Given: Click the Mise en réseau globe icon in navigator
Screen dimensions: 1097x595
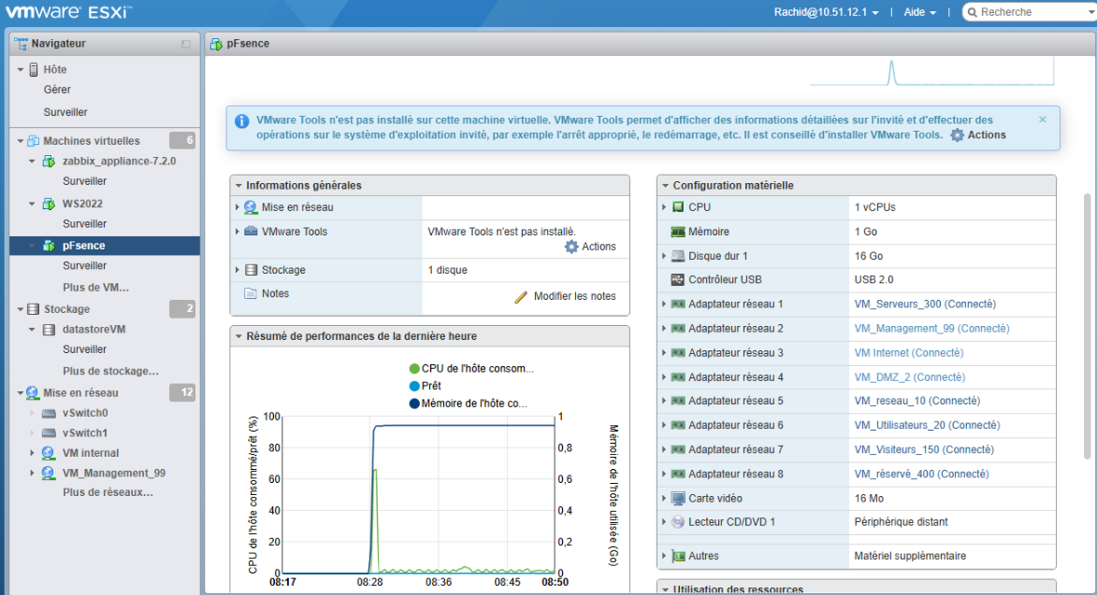Looking at the screenshot, I should (32, 392).
